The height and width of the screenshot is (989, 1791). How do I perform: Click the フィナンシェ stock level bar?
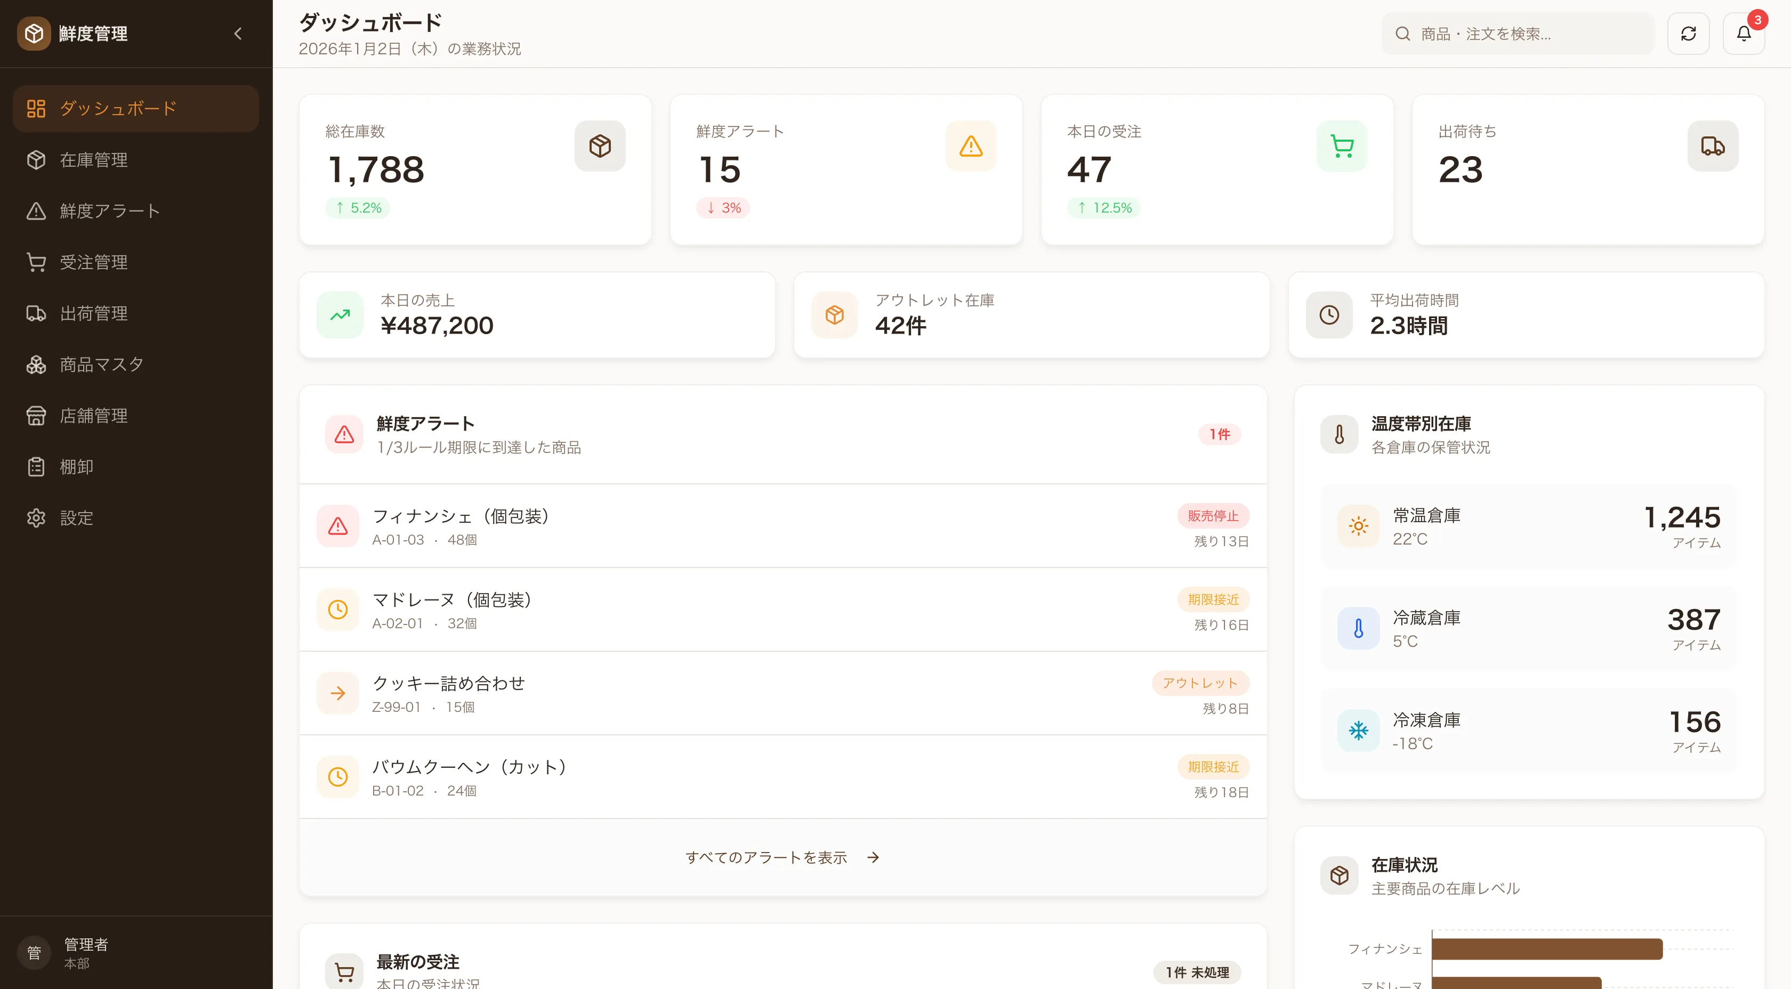(1546, 949)
